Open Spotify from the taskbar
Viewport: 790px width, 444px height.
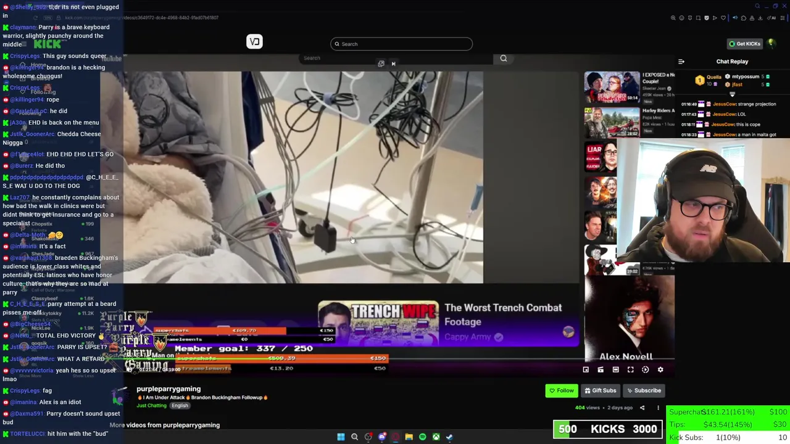point(422,437)
